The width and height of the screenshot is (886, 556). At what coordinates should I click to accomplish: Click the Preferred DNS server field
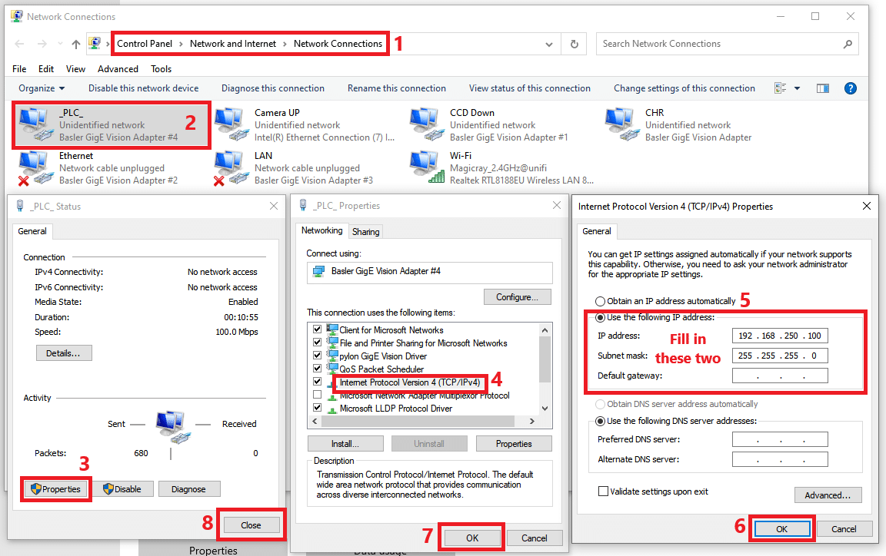click(x=780, y=439)
